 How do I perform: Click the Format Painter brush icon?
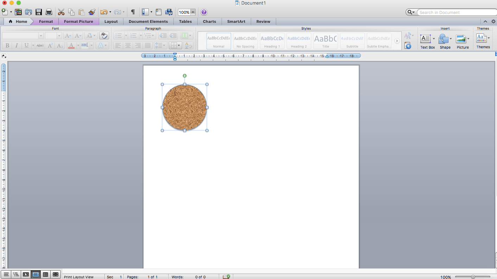(x=92, y=12)
